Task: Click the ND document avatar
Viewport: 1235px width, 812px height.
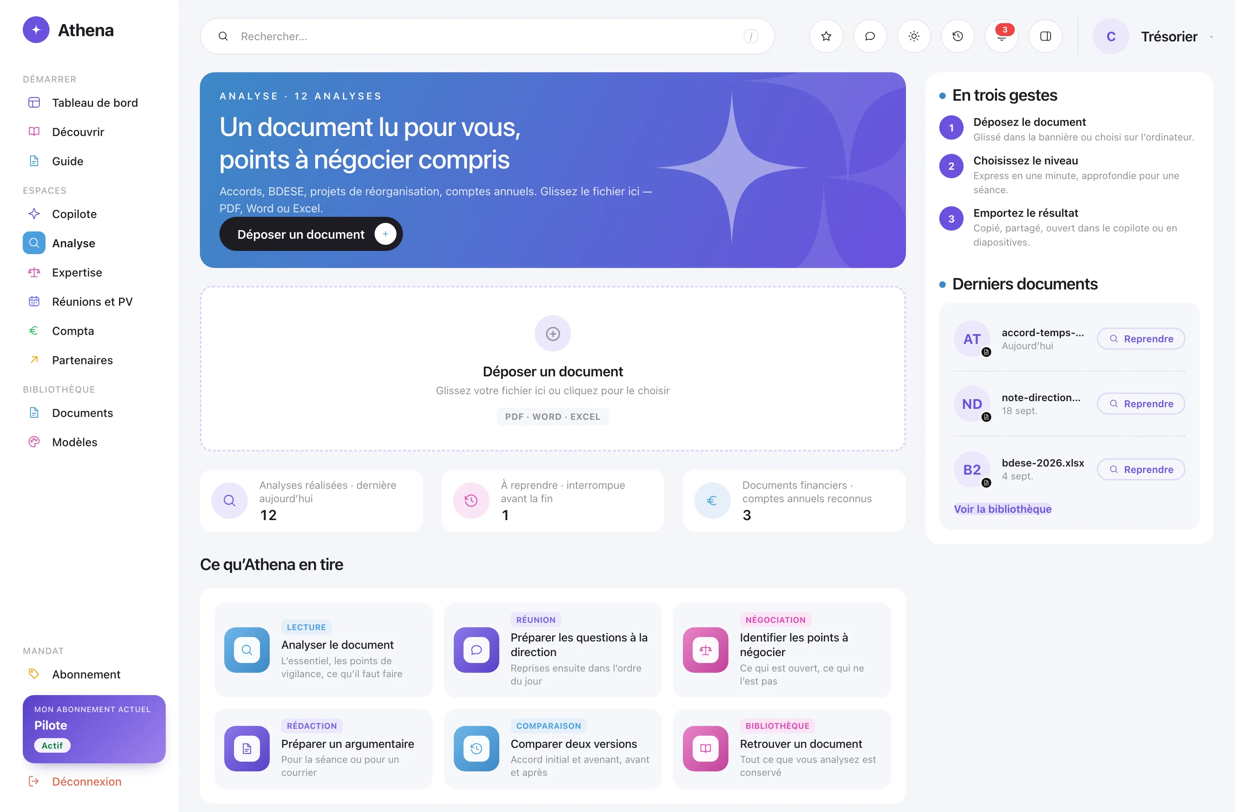Action: pos(972,404)
